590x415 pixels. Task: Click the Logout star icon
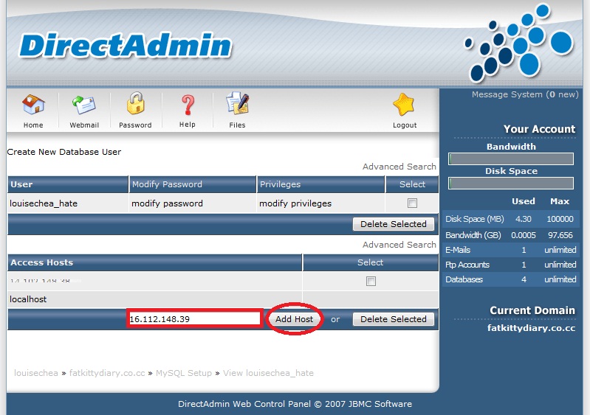404,104
